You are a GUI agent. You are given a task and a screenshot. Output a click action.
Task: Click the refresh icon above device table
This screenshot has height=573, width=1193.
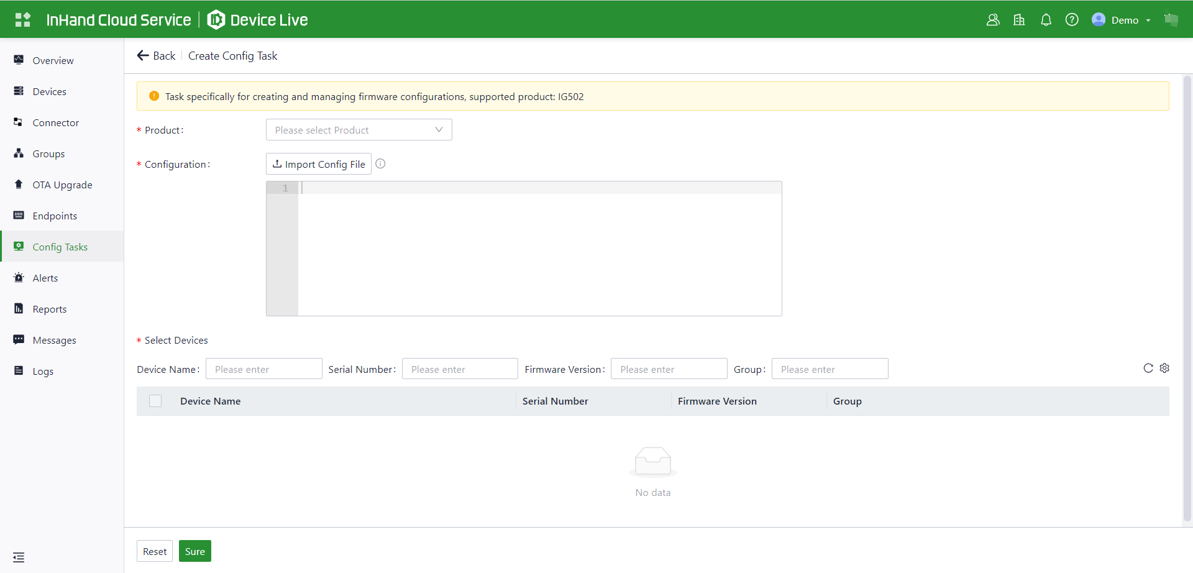click(x=1148, y=368)
